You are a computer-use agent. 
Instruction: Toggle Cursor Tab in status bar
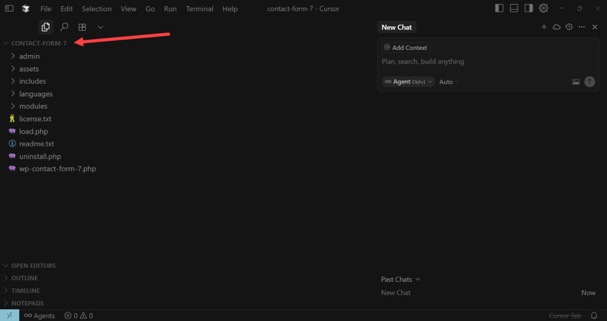click(x=565, y=316)
